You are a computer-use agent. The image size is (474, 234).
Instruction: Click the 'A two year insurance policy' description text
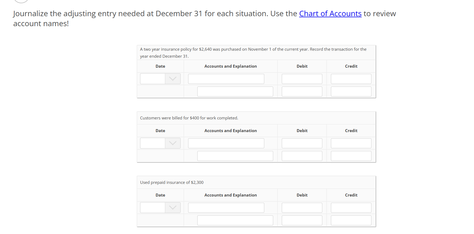click(x=253, y=53)
